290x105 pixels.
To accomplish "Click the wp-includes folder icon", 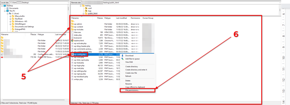I will (x=72, y=29).
